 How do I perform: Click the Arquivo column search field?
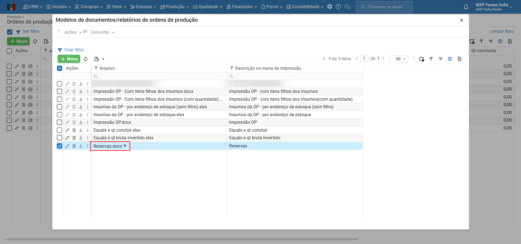pyautogui.click(x=159, y=77)
